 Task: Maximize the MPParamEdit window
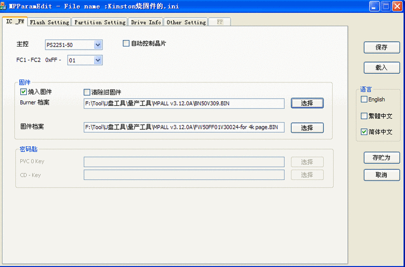pyautogui.click(x=386, y=6)
